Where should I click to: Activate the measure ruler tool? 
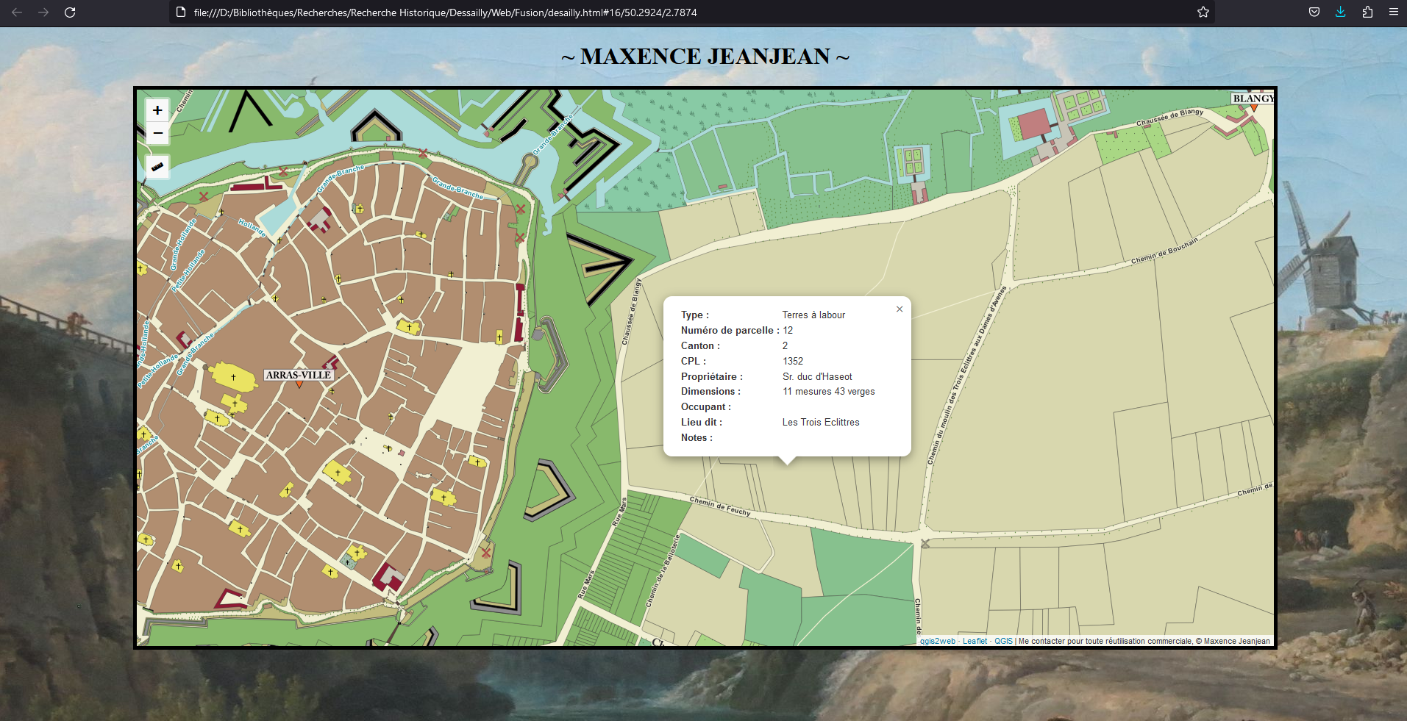click(x=157, y=167)
